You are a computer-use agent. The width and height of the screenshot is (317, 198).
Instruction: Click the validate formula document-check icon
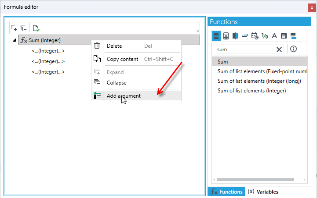(36, 28)
